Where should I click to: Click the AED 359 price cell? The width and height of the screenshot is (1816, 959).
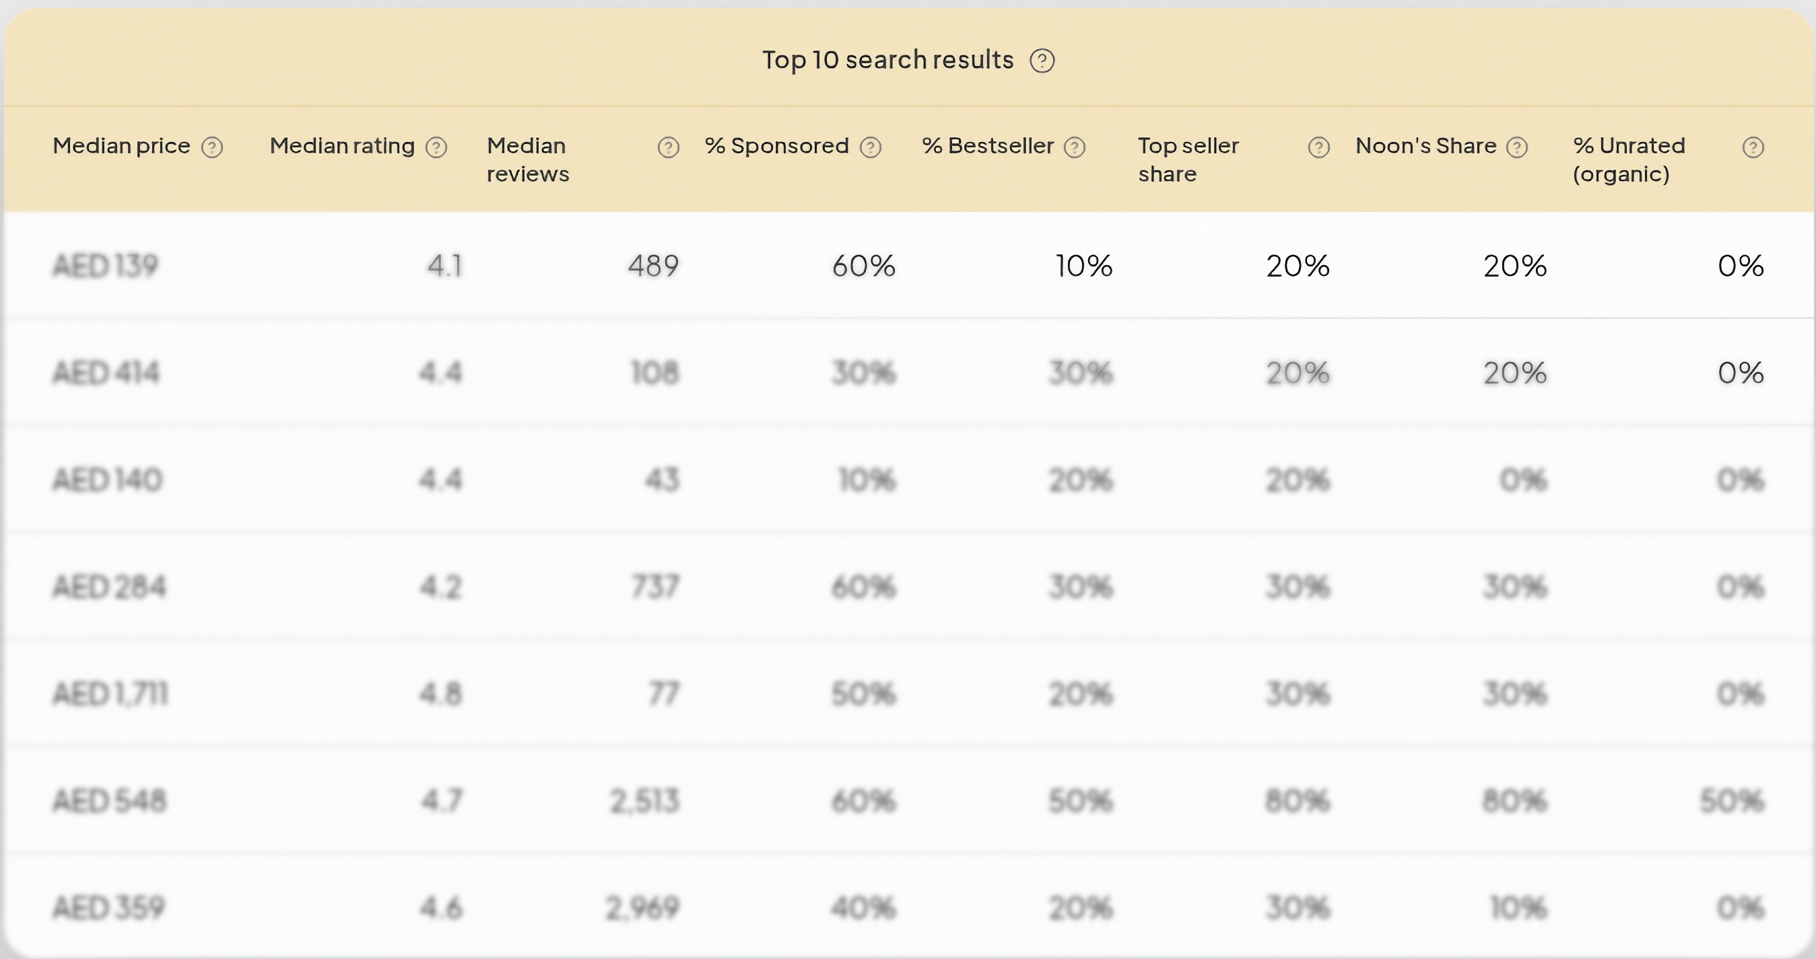tap(108, 908)
